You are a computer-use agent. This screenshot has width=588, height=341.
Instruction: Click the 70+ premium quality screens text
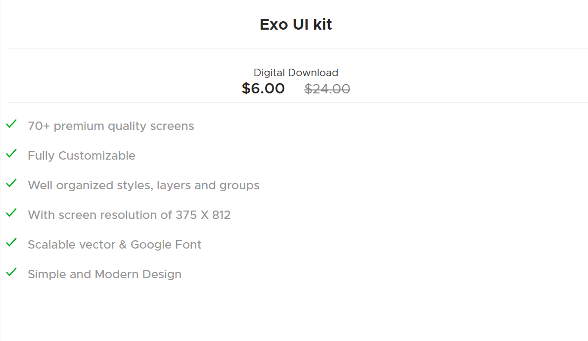[111, 126]
